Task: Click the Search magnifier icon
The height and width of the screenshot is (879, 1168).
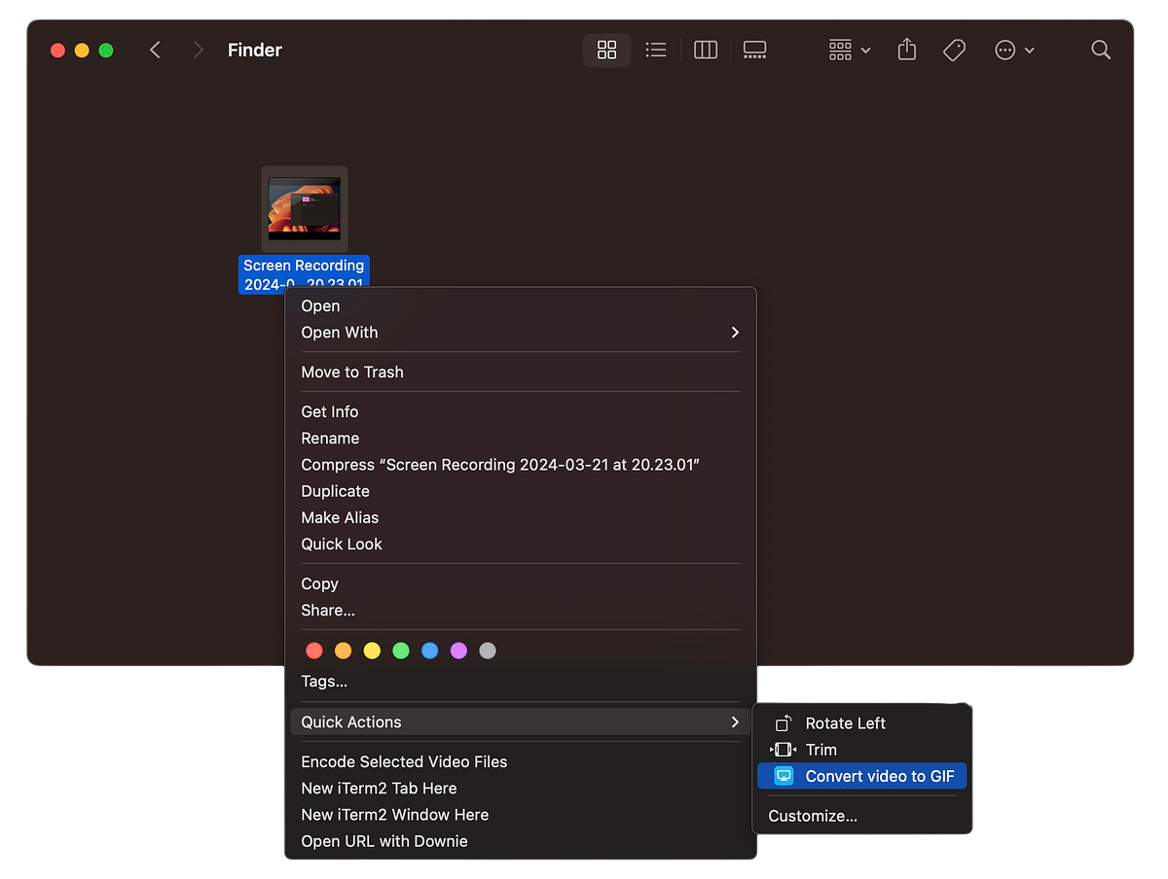Action: pyautogui.click(x=1101, y=50)
